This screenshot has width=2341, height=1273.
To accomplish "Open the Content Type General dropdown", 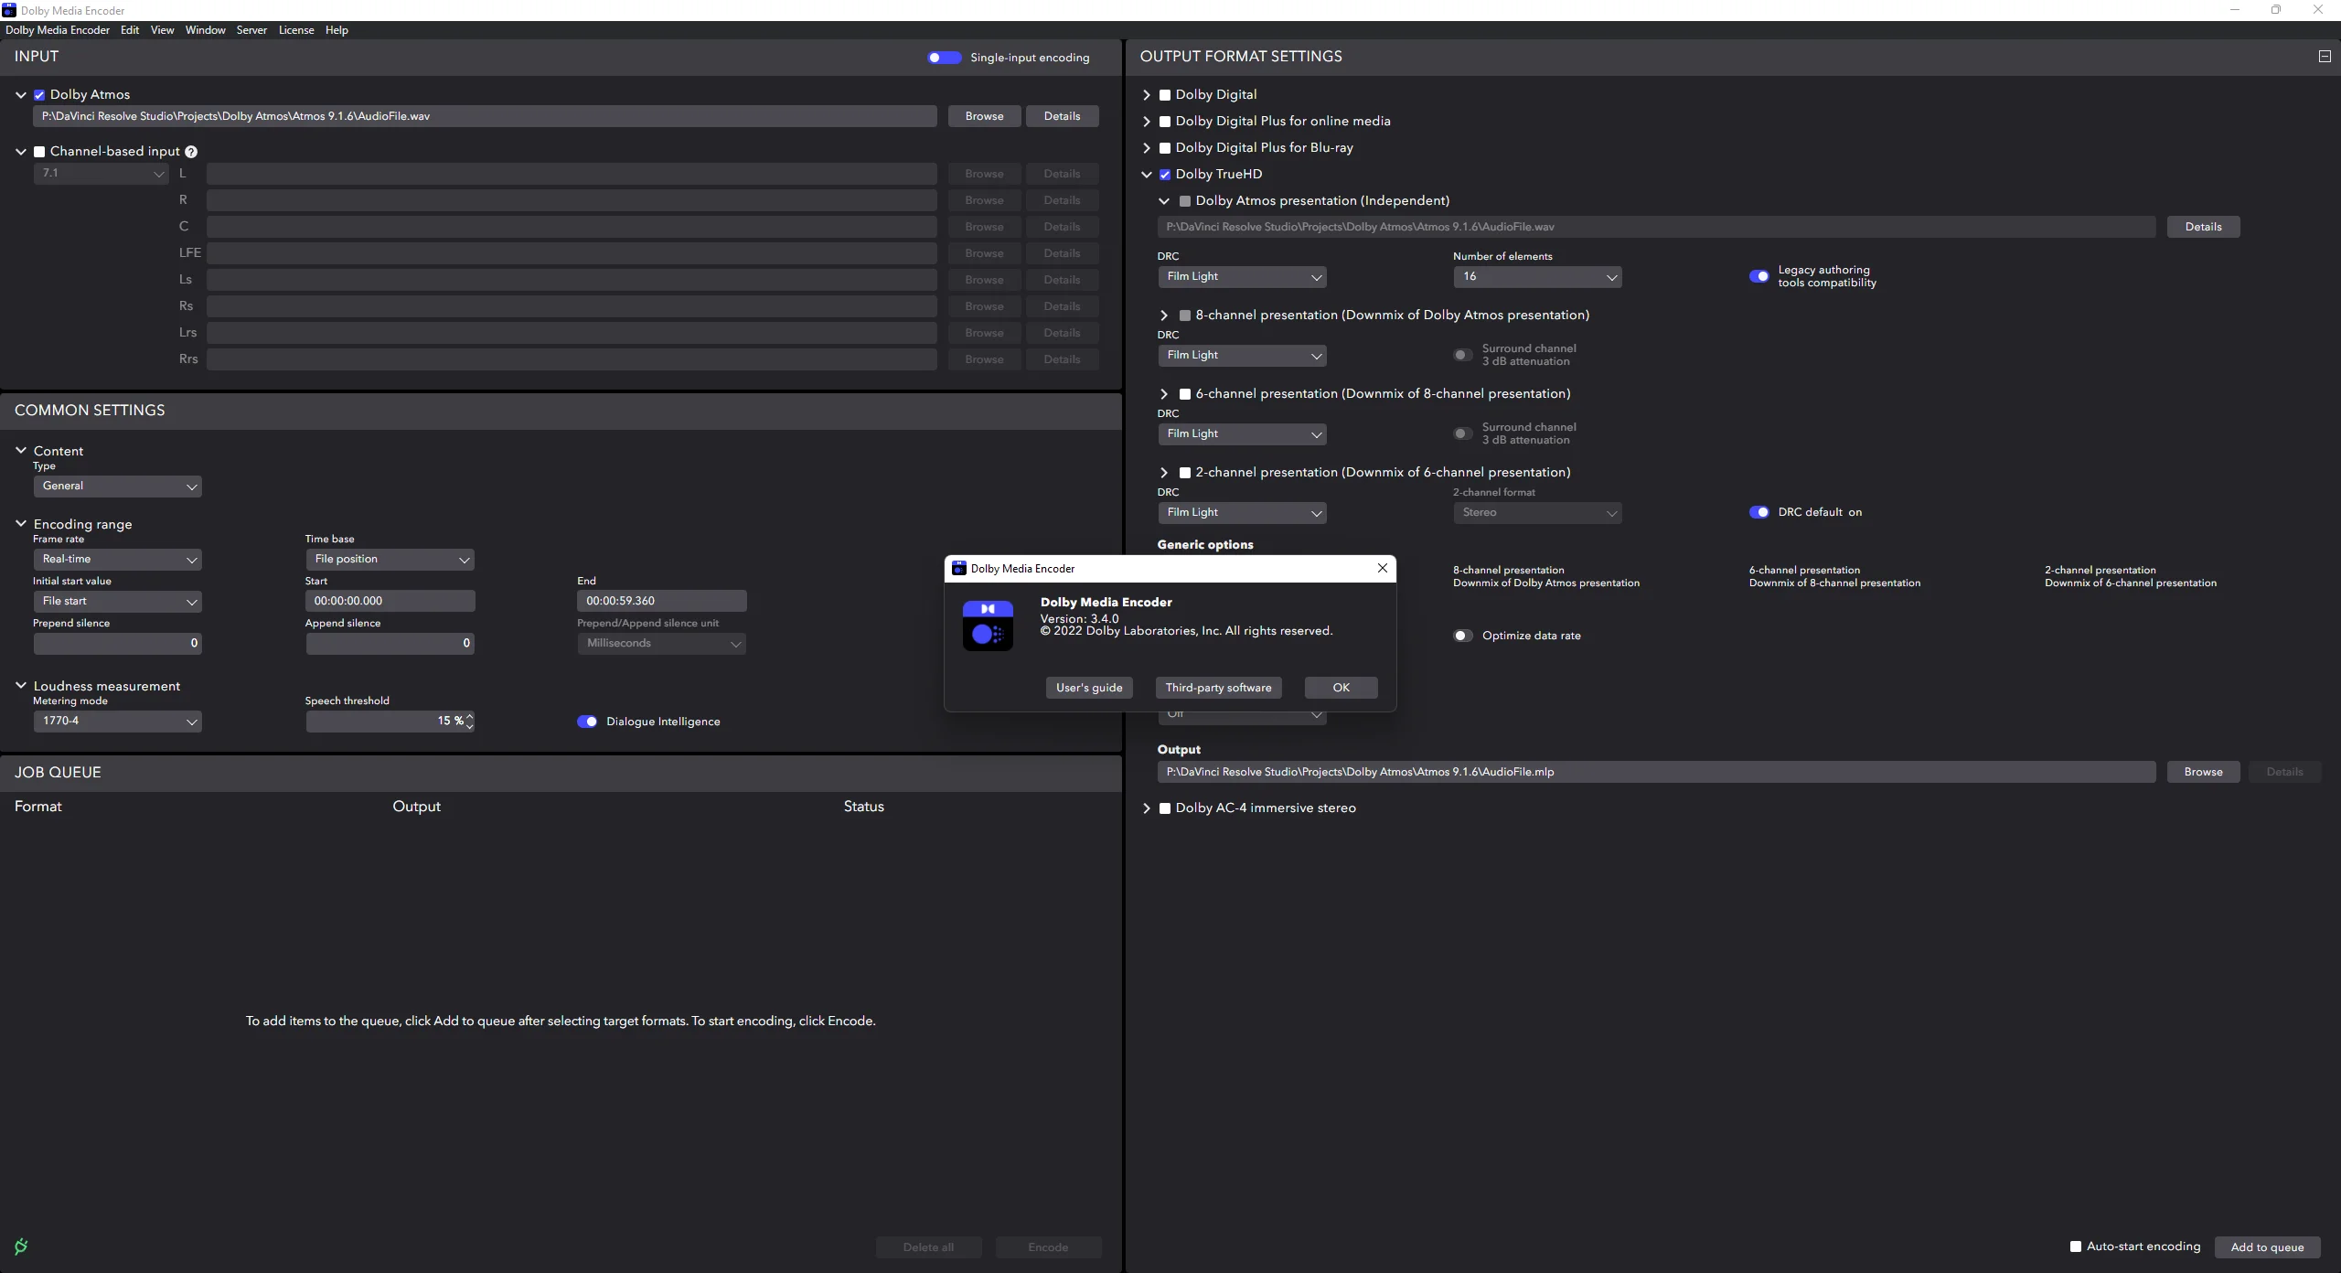I will [117, 487].
